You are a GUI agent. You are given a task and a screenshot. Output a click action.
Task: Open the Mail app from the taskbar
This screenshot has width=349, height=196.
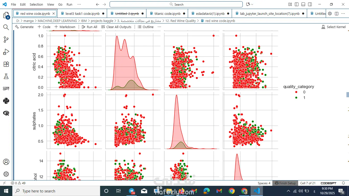144,191
